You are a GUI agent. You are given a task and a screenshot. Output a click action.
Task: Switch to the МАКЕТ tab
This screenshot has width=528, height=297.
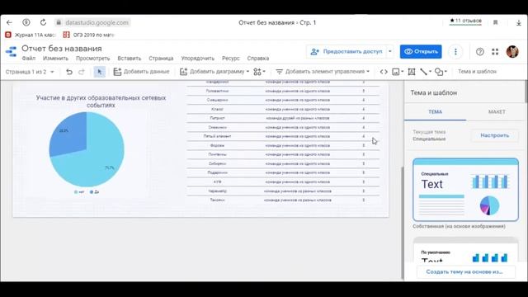[497, 112]
